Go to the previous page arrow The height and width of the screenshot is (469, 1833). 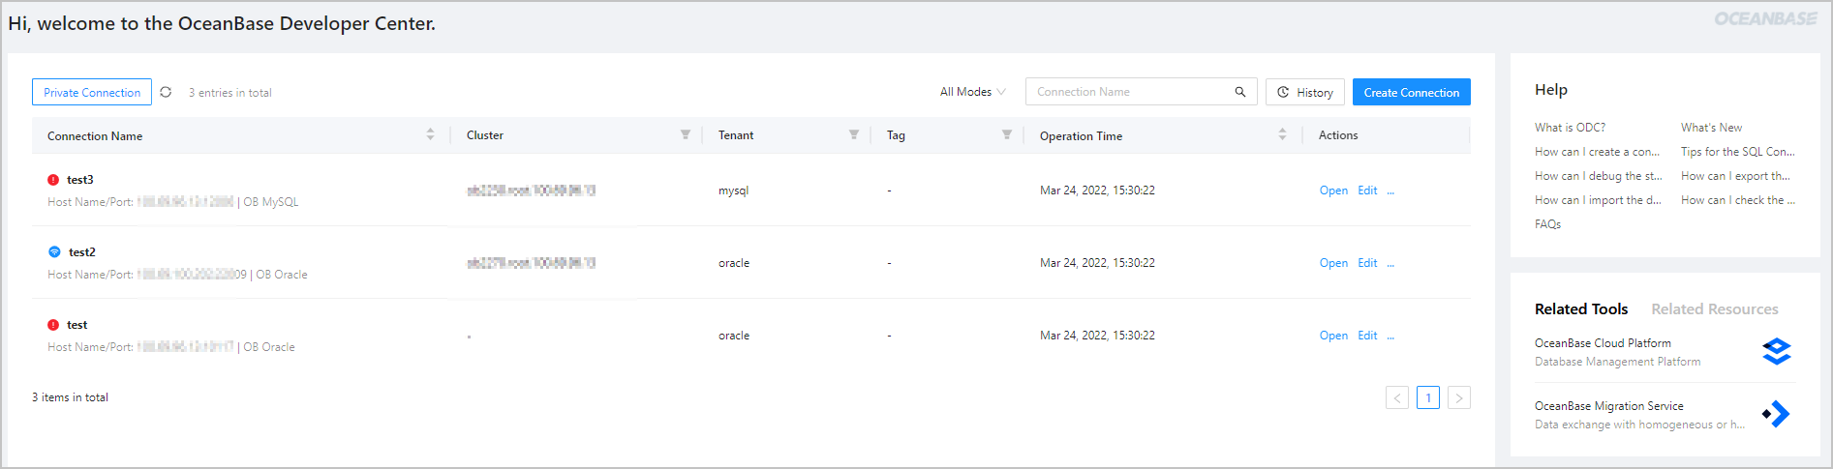pyautogui.click(x=1397, y=397)
